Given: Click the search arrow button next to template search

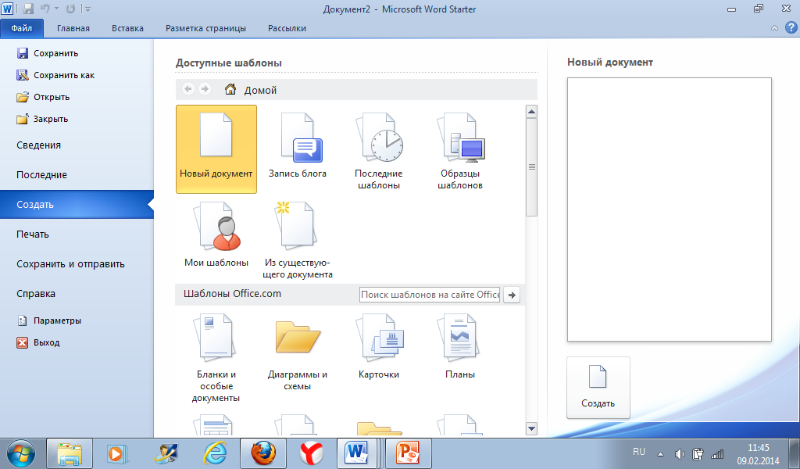Looking at the screenshot, I should coord(512,295).
